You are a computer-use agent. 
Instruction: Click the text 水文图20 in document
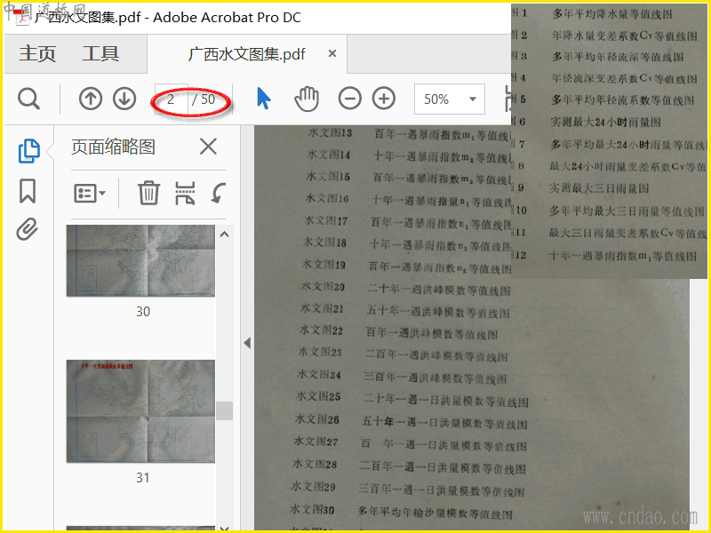323,286
